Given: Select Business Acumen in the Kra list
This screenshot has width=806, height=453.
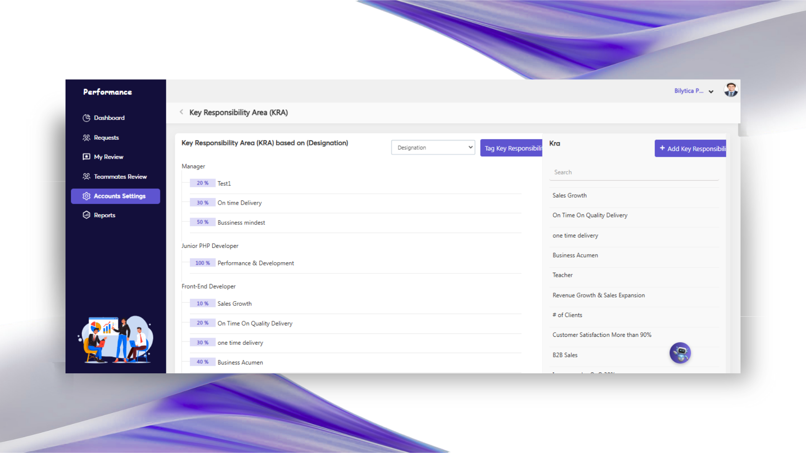Looking at the screenshot, I should tap(575, 255).
